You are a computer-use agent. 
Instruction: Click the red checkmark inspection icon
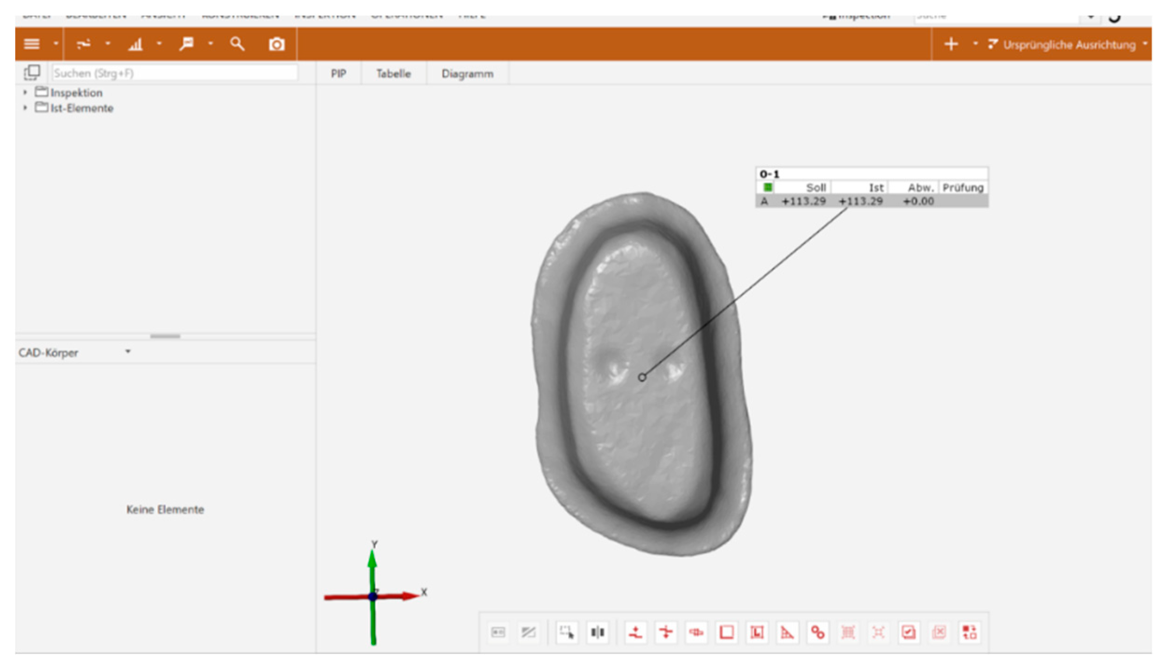tap(908, 633)
